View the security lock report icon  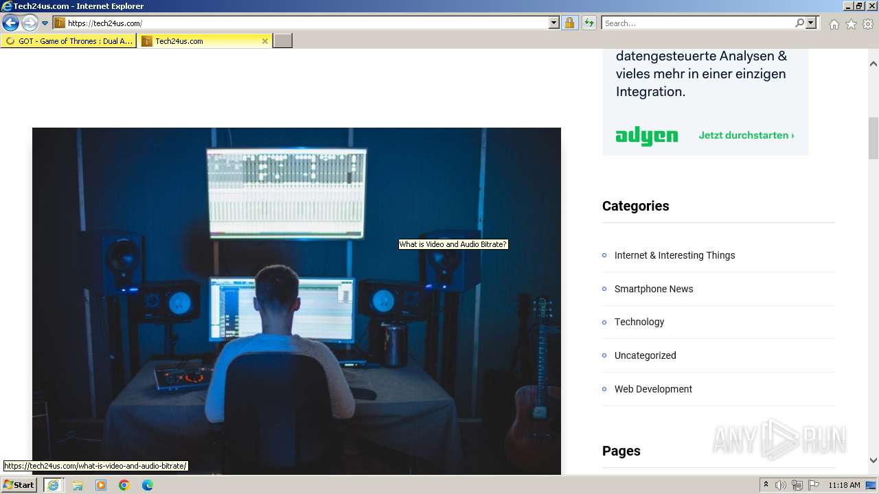(x=569, y=23)
